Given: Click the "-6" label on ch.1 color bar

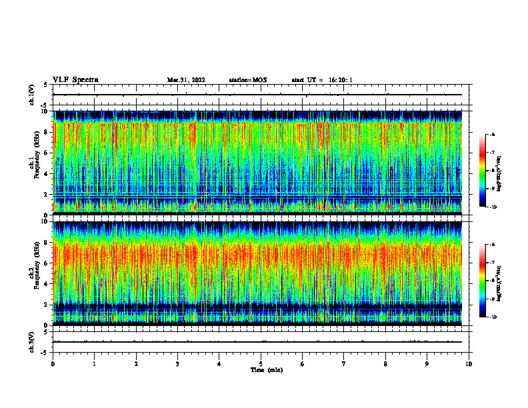Looking at the screenshot, I should (x=492, y=134).
